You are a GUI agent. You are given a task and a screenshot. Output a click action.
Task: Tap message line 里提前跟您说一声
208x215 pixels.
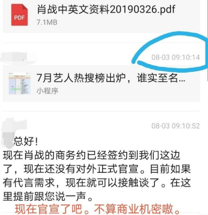tap(47, 196)
